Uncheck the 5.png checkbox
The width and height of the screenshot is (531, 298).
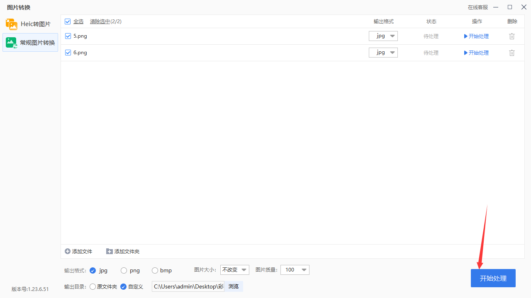coord(68,36)
